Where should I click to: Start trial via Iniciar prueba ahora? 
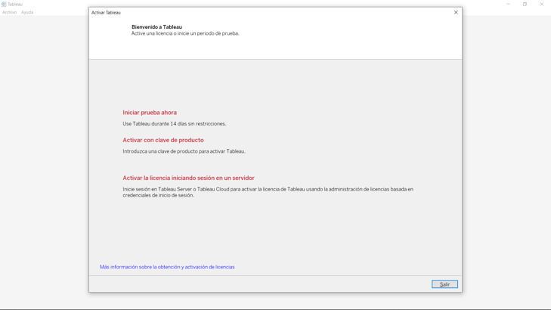click(x=150, y=113)
